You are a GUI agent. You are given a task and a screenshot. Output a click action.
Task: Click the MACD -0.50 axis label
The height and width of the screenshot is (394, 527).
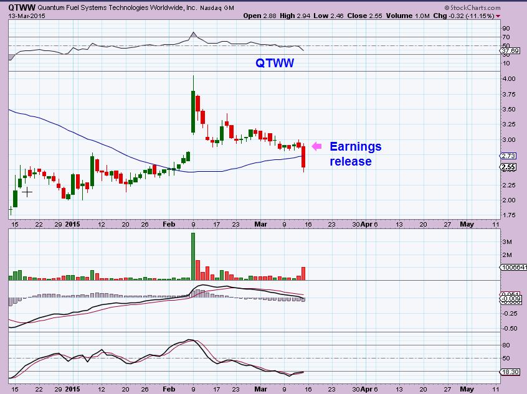510,329
